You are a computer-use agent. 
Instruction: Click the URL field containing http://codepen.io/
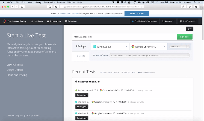pyautogui.click(x=125, y=37)
